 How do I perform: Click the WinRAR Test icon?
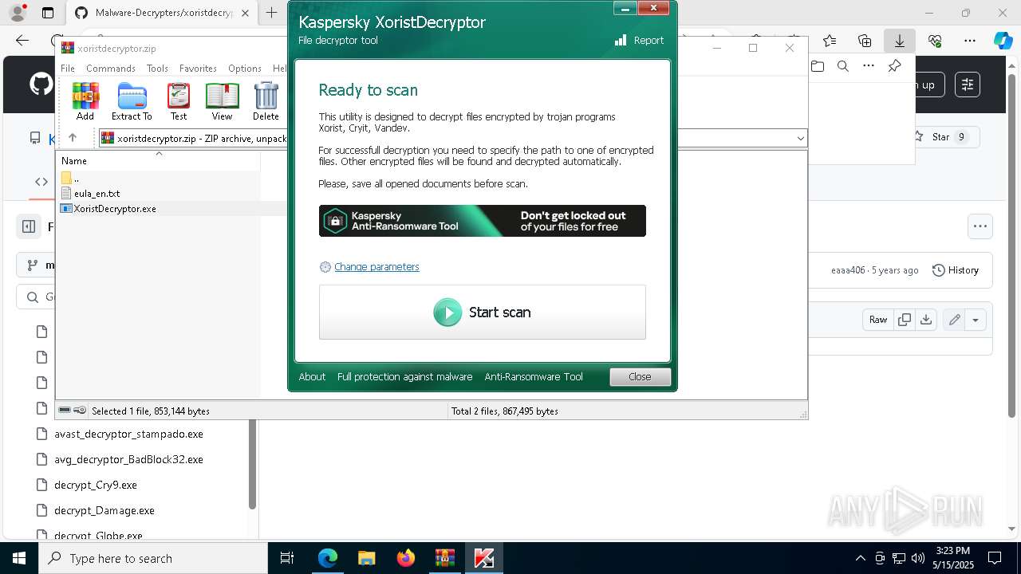click(x=179, y=101)
